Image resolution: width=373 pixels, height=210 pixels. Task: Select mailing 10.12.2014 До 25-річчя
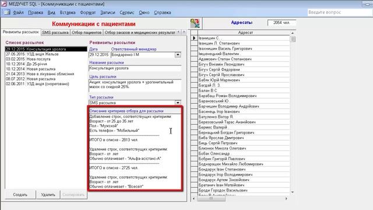pos(46,64)
